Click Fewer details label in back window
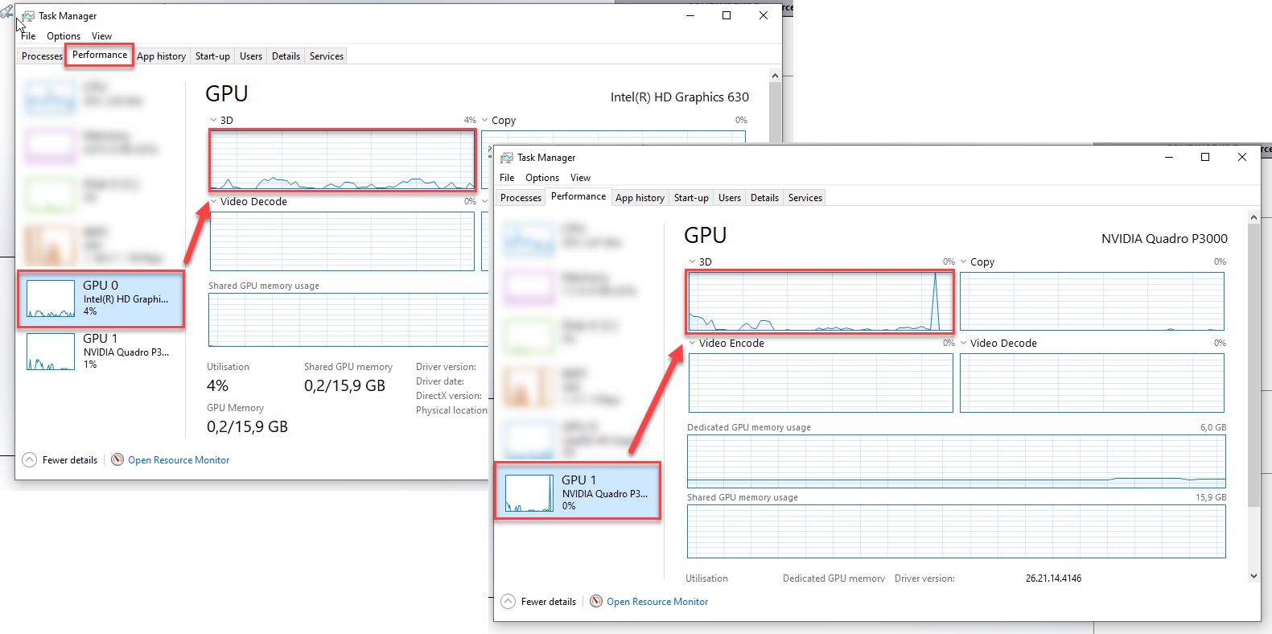1272x634 pixels. point(70,460)
